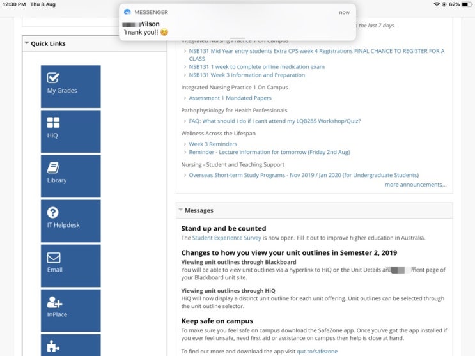Open the LQB285 Workshop/Quiz FAQ link

[x=275, y=121]
